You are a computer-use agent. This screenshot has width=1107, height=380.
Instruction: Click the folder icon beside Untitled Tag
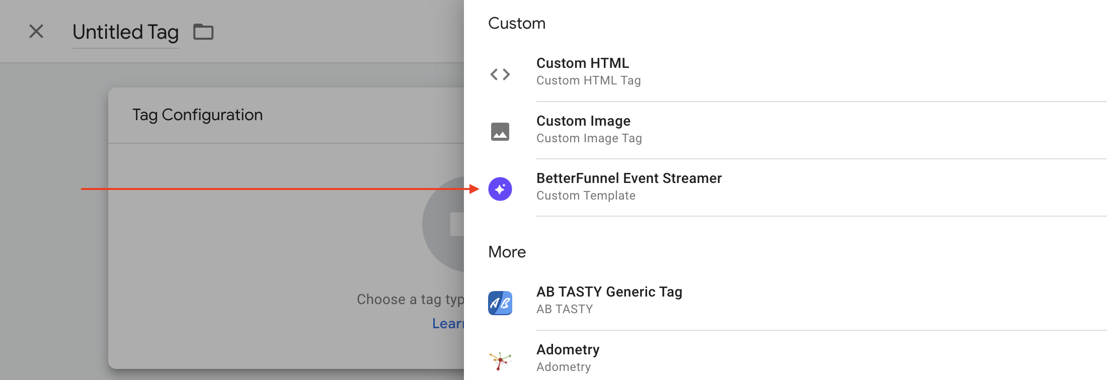coord(203,32)
